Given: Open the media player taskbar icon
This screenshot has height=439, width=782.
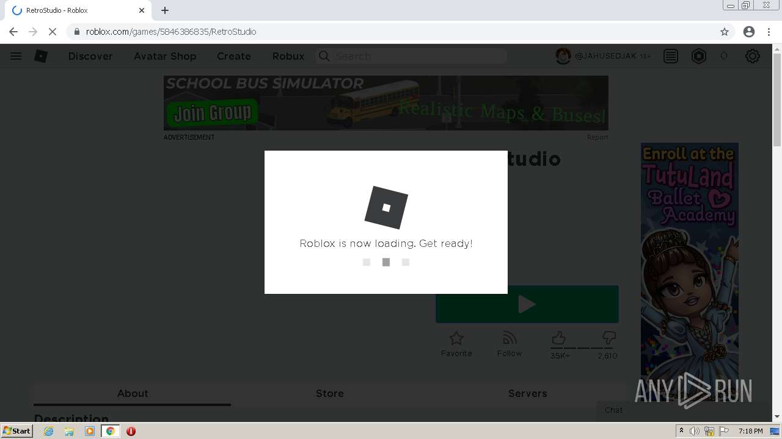Looking at the screenshot, I should pyautogui.click(x=90, y=431).
